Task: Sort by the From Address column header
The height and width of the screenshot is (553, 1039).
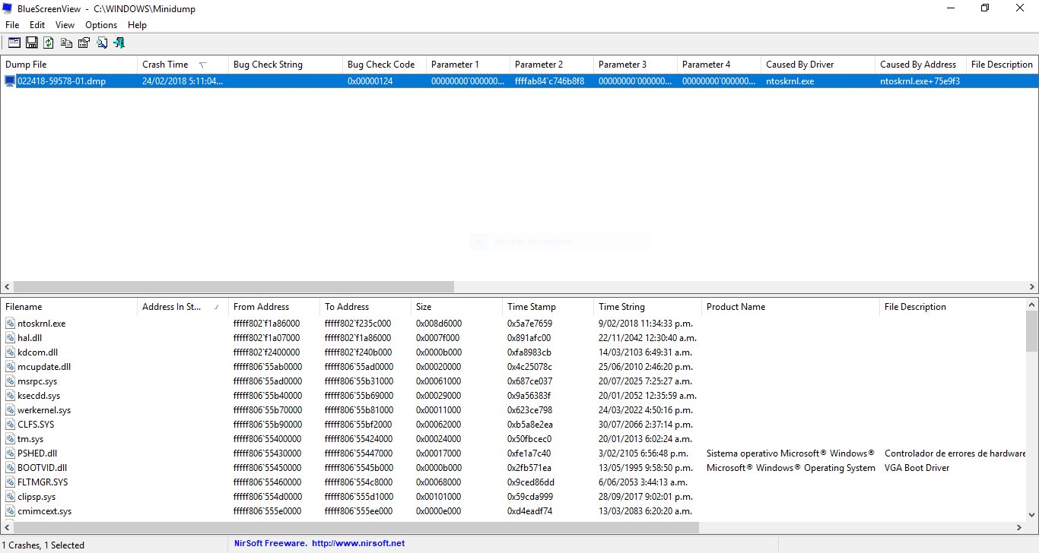Action: [274, 307]
